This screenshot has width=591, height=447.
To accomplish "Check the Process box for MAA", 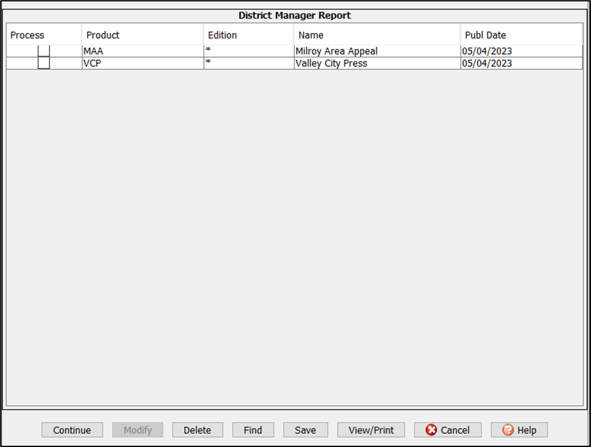I will pos(44,51).
